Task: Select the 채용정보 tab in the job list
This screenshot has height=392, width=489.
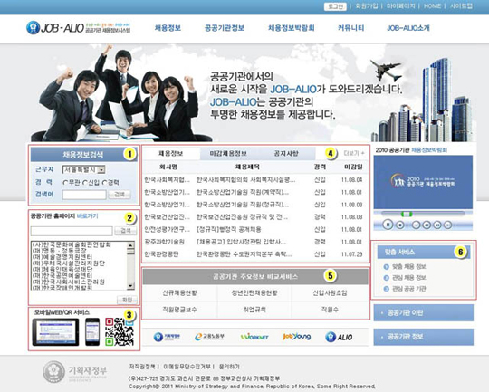Action: (171, 153)
